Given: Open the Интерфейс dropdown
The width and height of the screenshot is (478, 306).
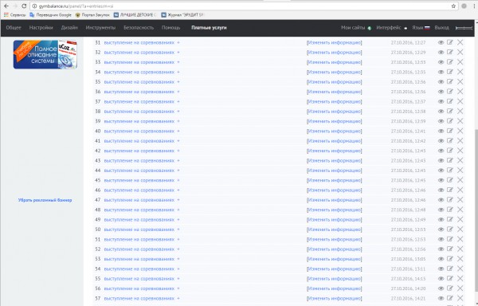Looking at the screenshot, I should click(391, 28).
